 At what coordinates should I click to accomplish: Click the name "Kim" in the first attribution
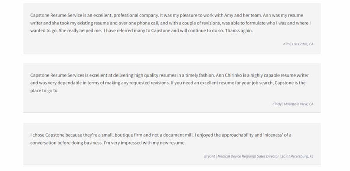(286, 44)
